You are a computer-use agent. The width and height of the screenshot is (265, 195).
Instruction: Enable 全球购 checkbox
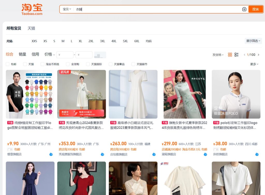68,64
